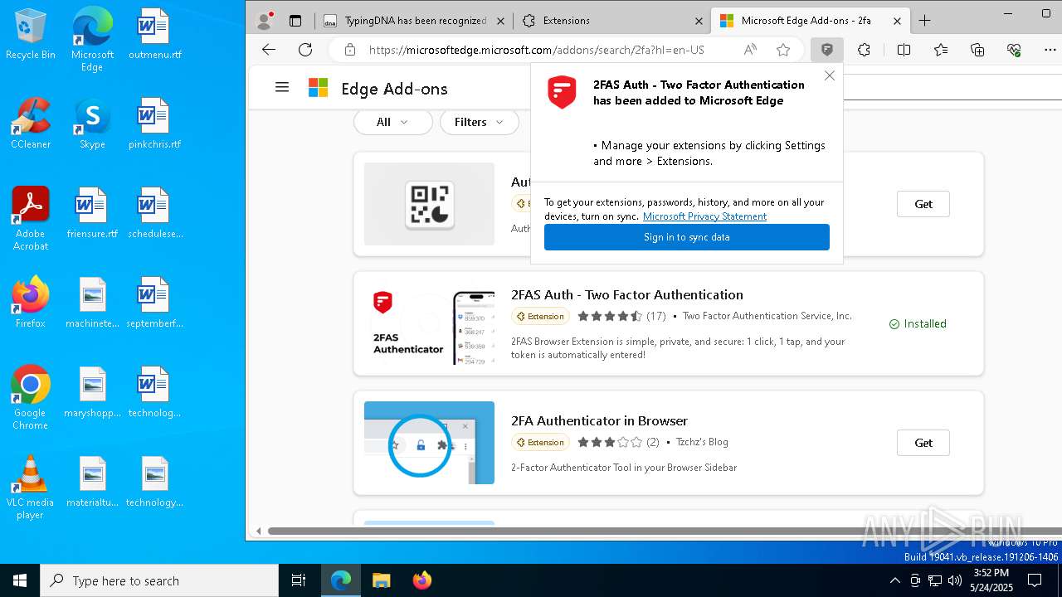Open Microsoft Privacy Statement link
The width and height of the screenshot is (1062, 597).
coord(704,216)
